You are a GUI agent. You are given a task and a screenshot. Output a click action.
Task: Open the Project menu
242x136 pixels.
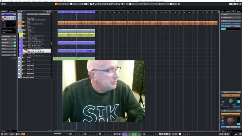(x=12, y=1)
